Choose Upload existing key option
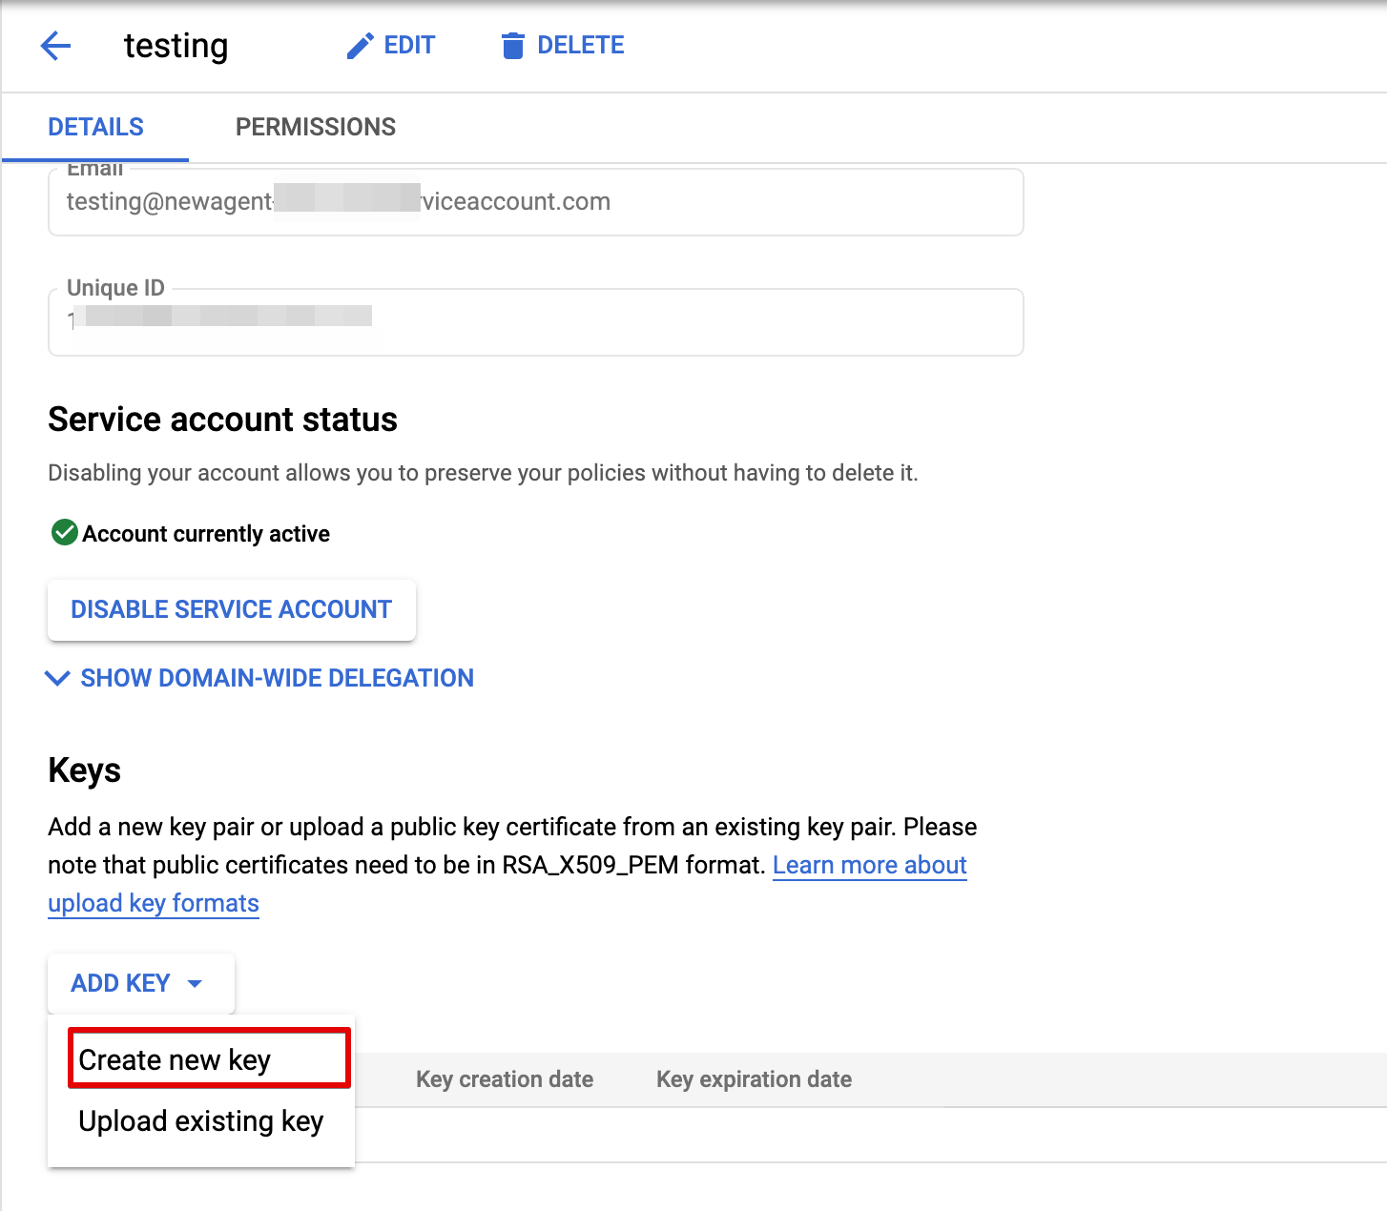 [x=201, y=1121]
